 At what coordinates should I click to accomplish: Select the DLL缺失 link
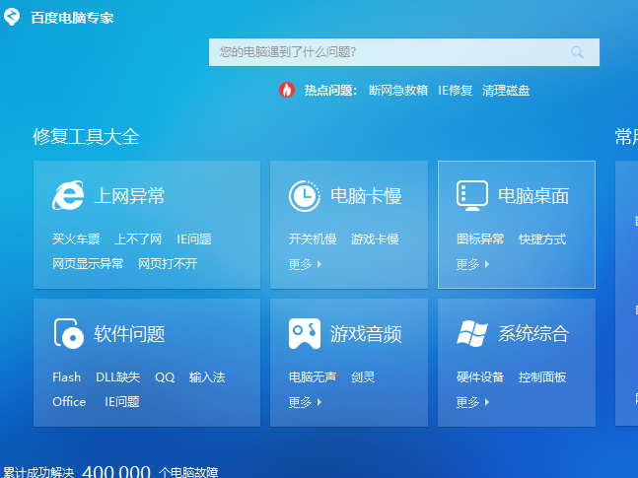click(x=118, y=377)
